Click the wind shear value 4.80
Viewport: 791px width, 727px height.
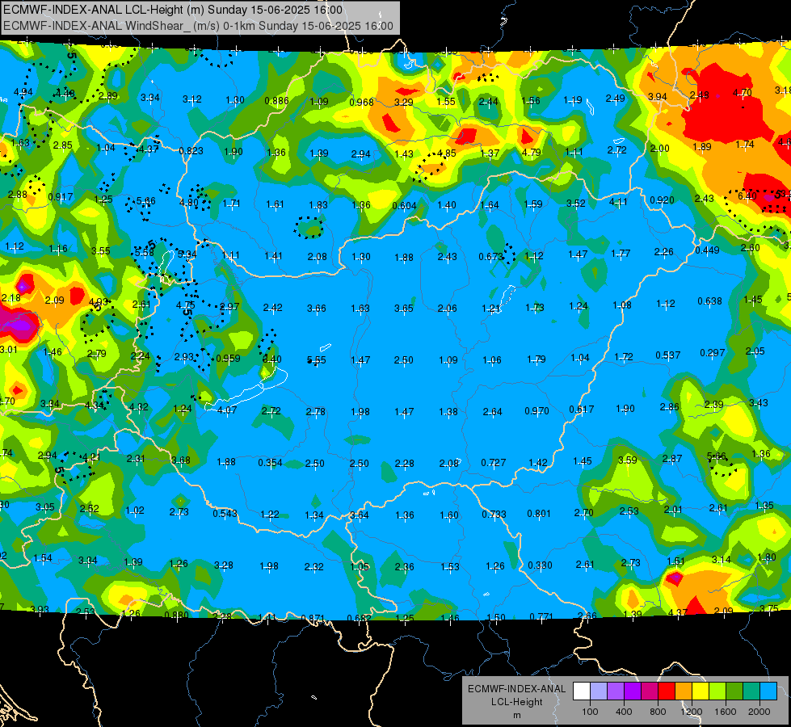click(x=189, y=202)
